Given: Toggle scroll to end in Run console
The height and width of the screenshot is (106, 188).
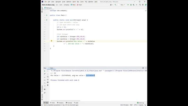Looking at the screenshot, I should (x=48, y=79).
